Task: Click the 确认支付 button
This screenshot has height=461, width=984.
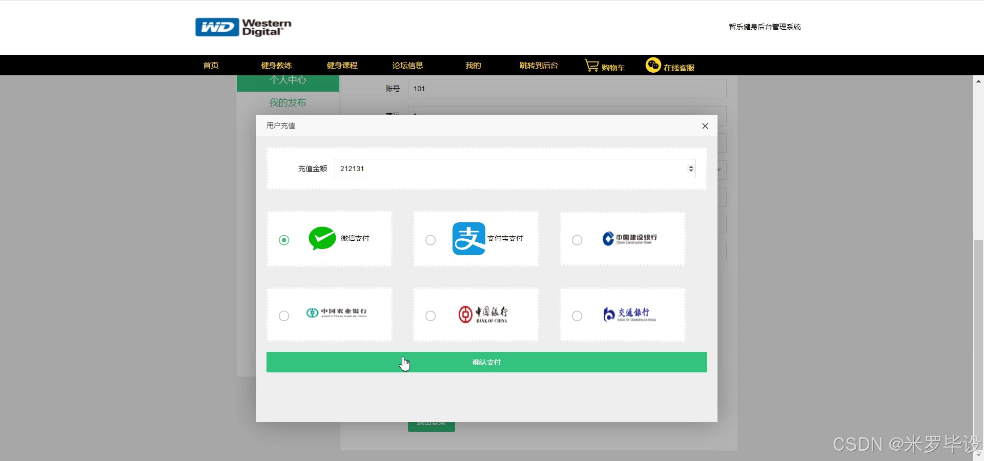Action: point(487,362)
